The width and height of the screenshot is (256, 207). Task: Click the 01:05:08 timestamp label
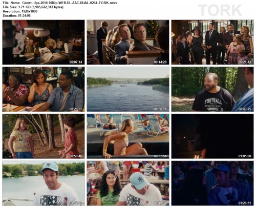[x=245, y=156]
